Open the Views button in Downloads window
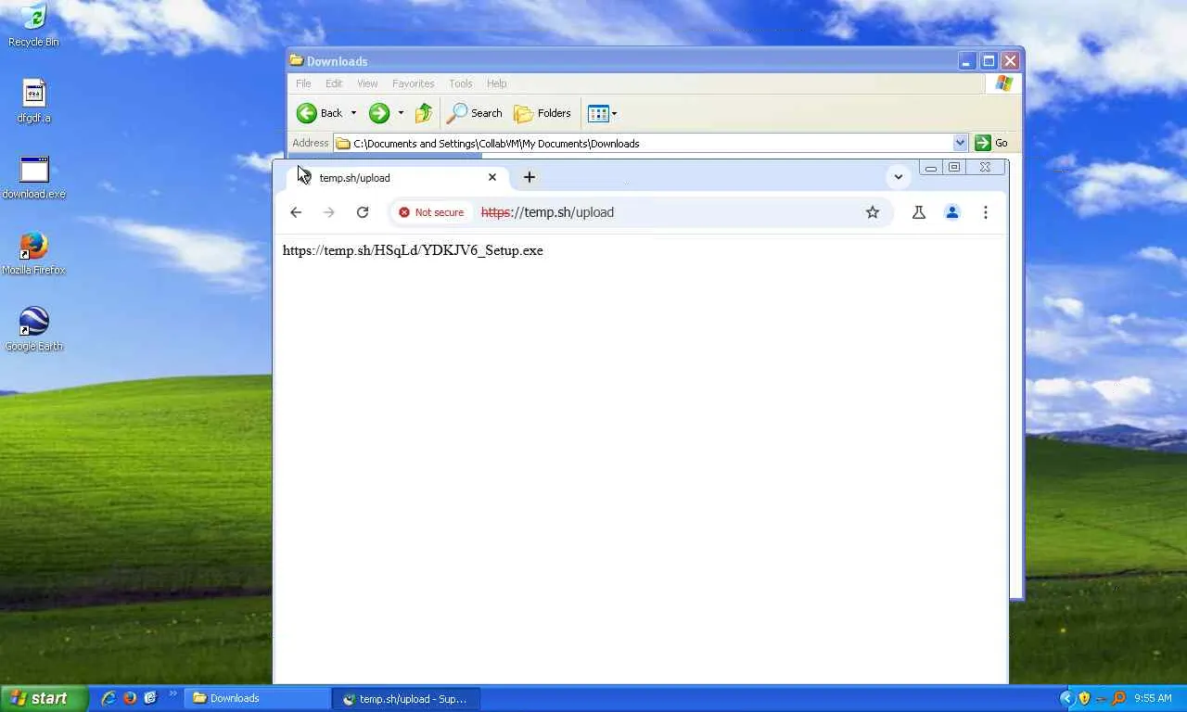The image size is (1187, 712). 602,113
